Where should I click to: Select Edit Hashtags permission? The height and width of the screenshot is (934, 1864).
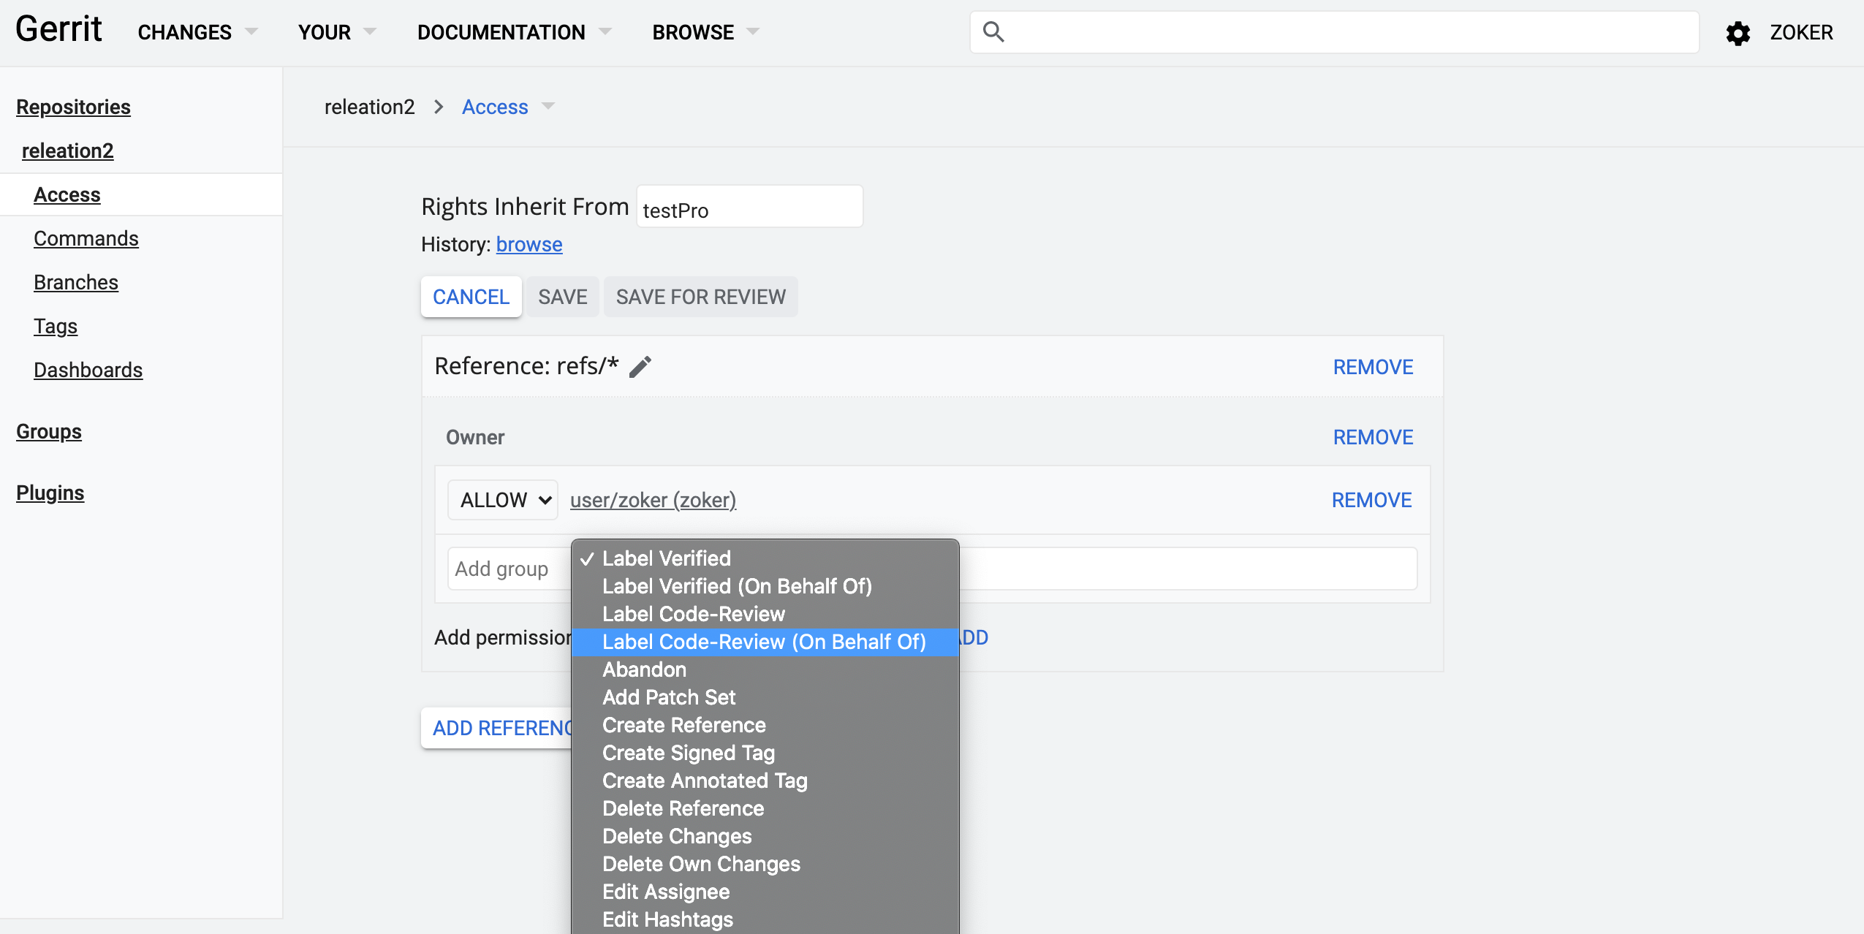point(765,919)
